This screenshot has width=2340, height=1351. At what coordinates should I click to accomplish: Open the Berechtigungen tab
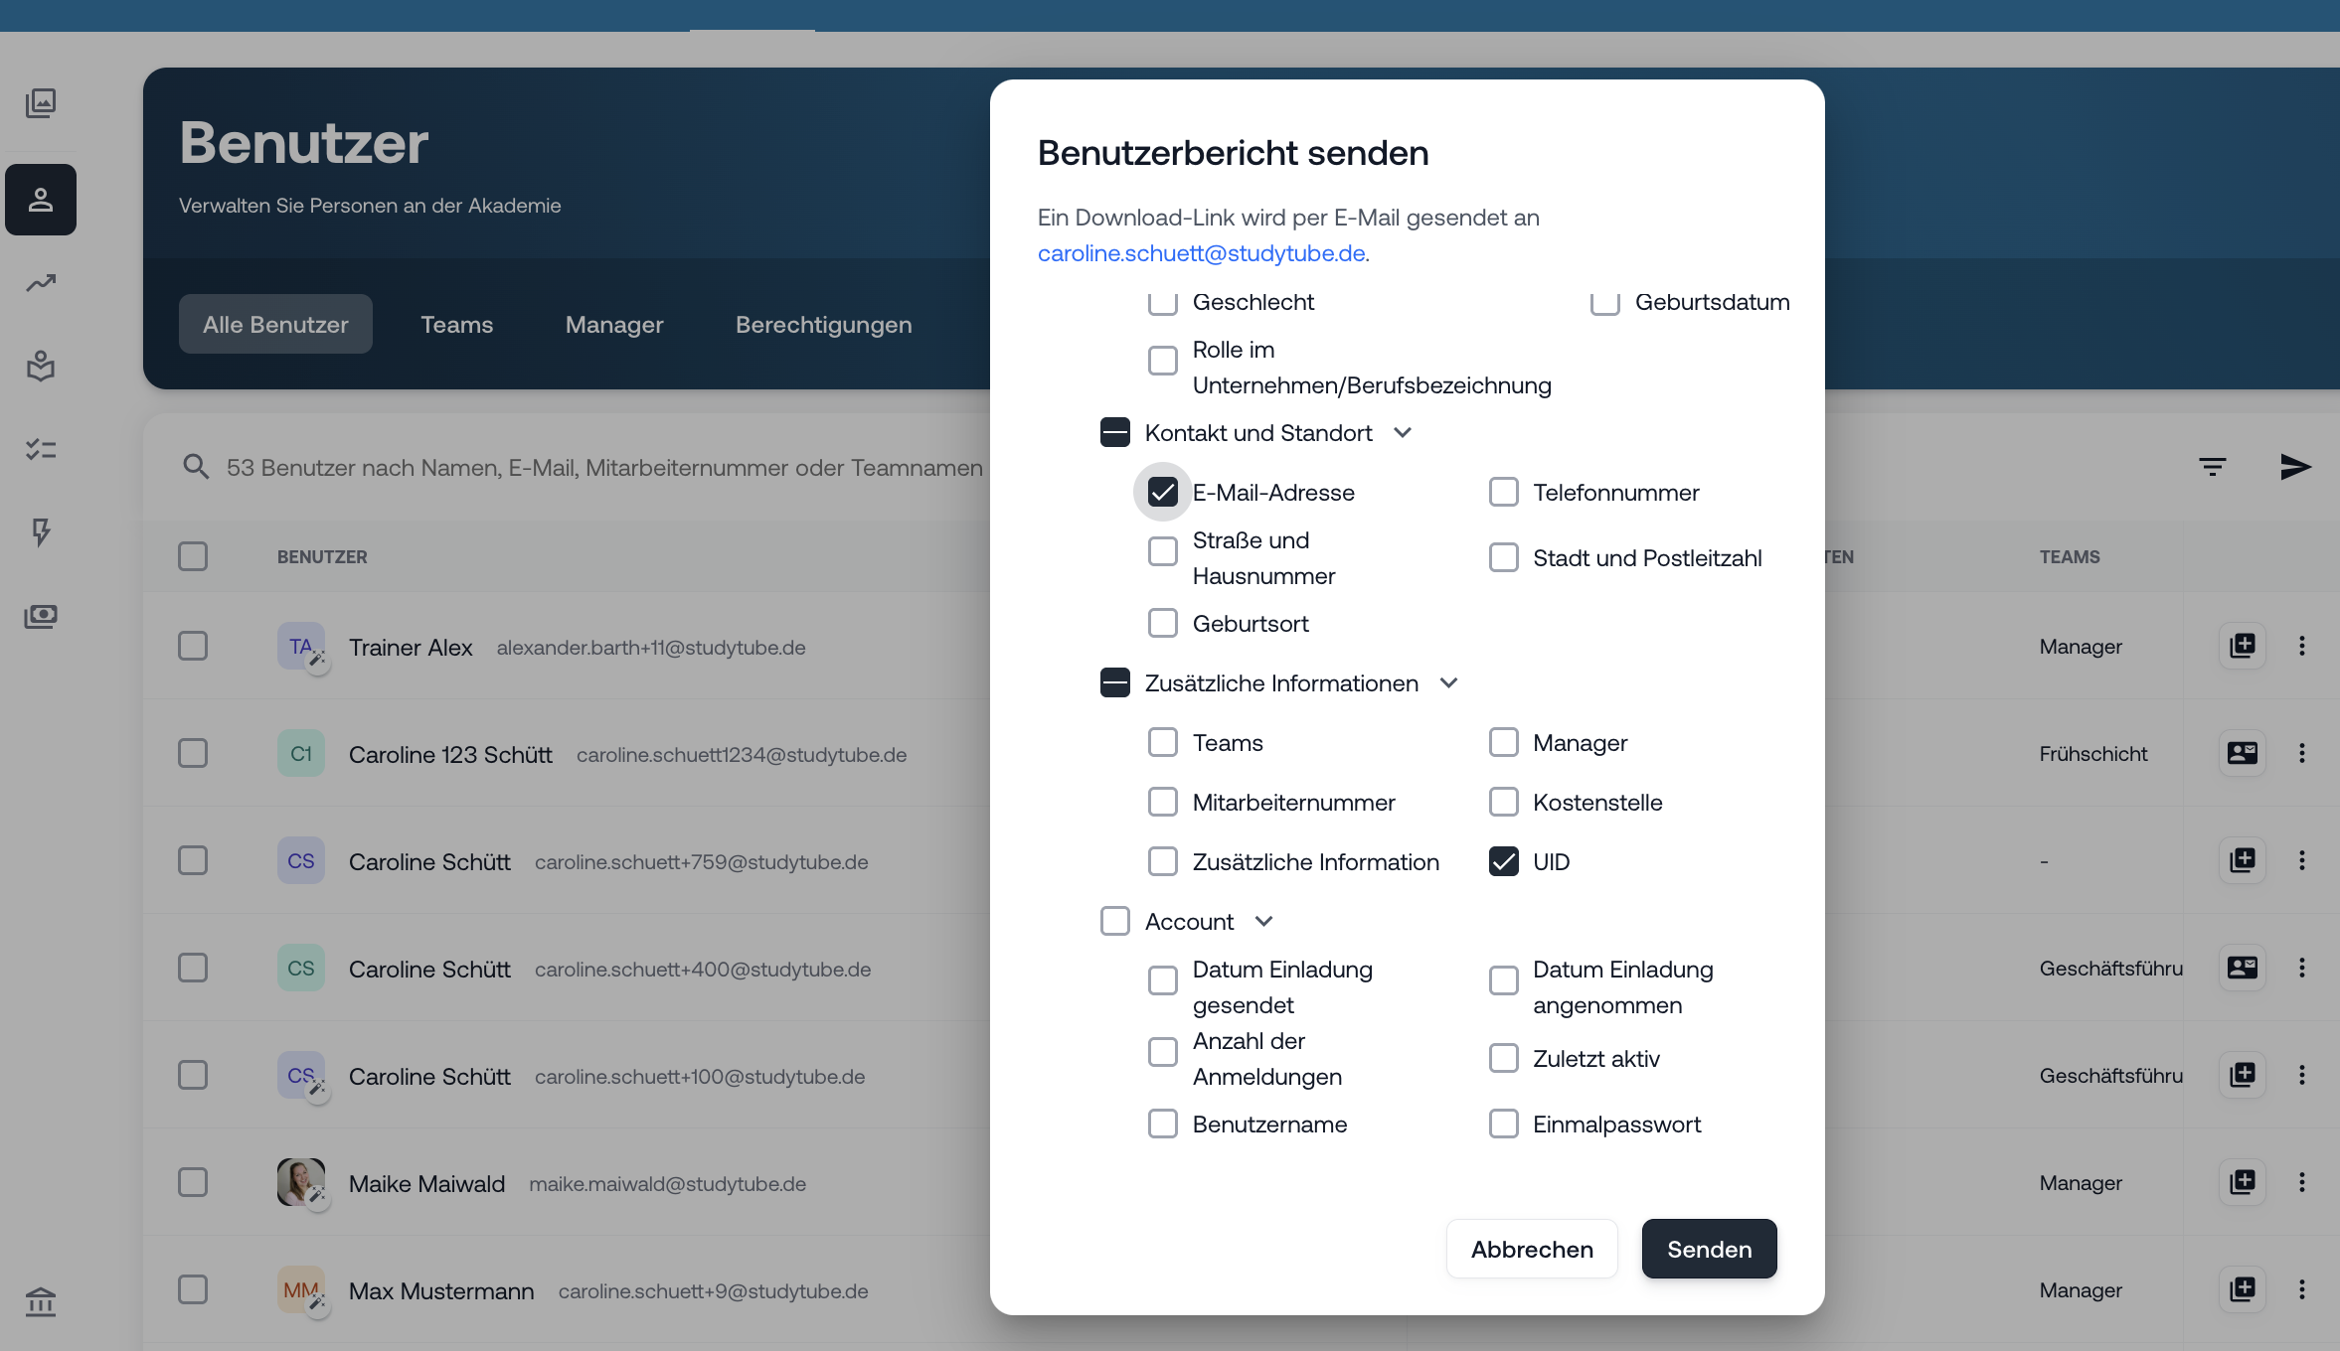point(823,325)
